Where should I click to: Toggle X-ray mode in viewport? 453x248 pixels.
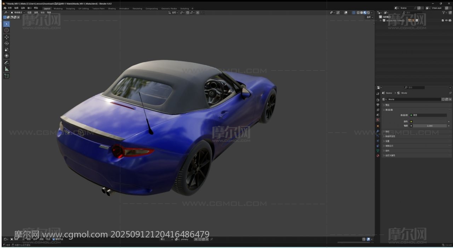point(354,12)
